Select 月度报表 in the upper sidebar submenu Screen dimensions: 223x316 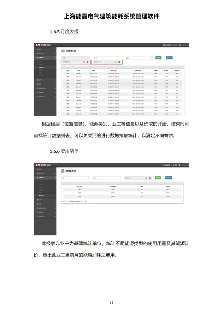pos(41,67)
